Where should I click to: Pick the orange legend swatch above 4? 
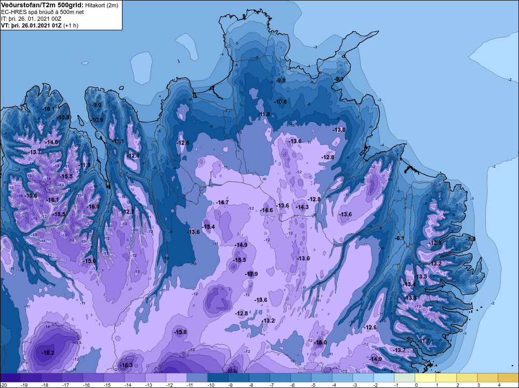click(508, 378)
